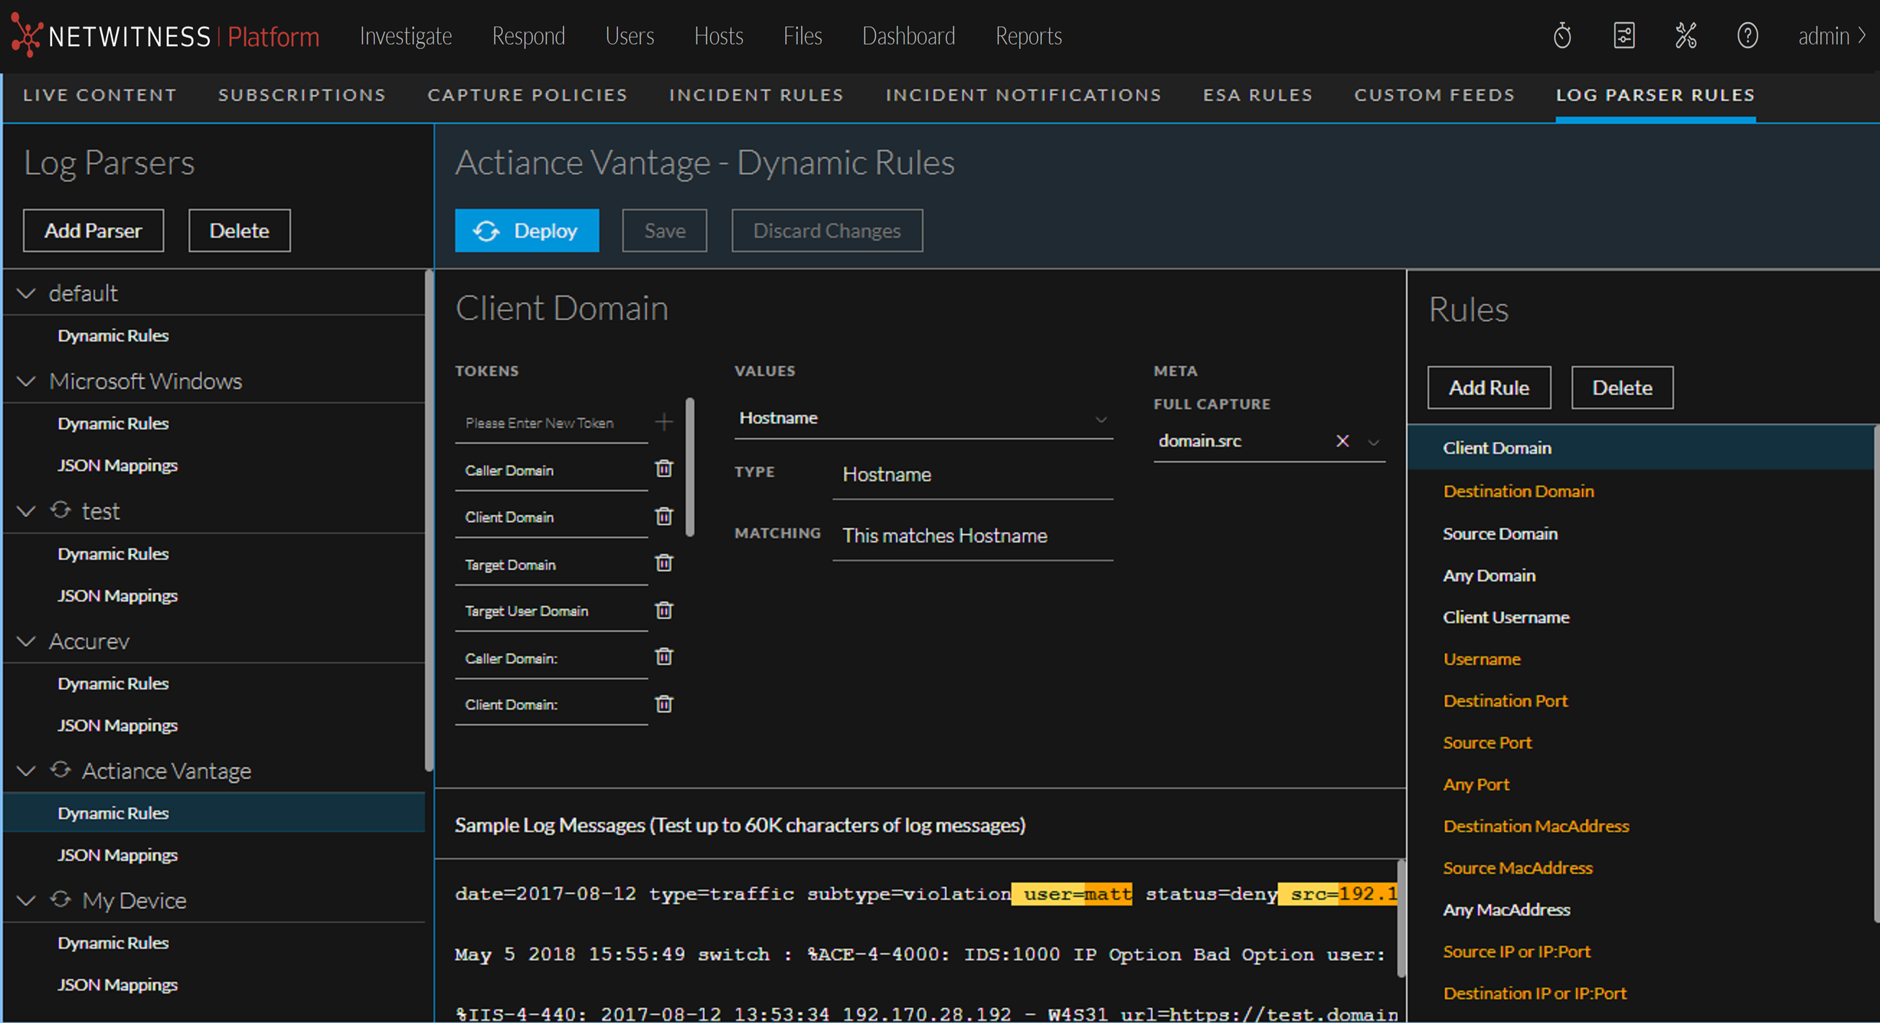Collapse the Microsoft Windows parser group
Screen dimensions: 1880x1023
26,382
